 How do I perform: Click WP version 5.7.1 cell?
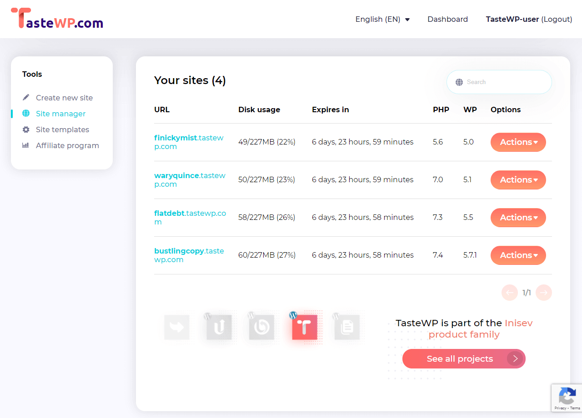click(x=470, y=255)
